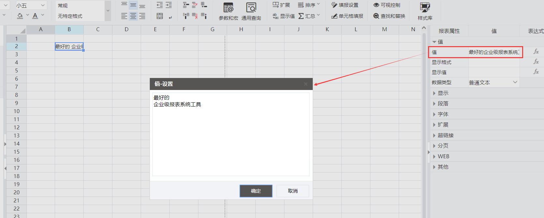Screen dimensions: 544x218
Task: Click the merge cells icon
Action: point(160,16)
